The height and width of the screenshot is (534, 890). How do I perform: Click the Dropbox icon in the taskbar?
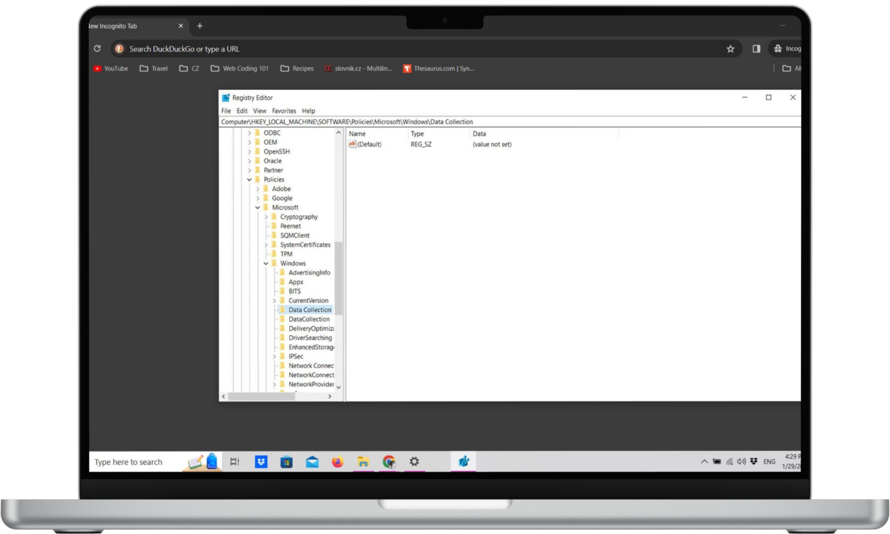click(261, 461)
